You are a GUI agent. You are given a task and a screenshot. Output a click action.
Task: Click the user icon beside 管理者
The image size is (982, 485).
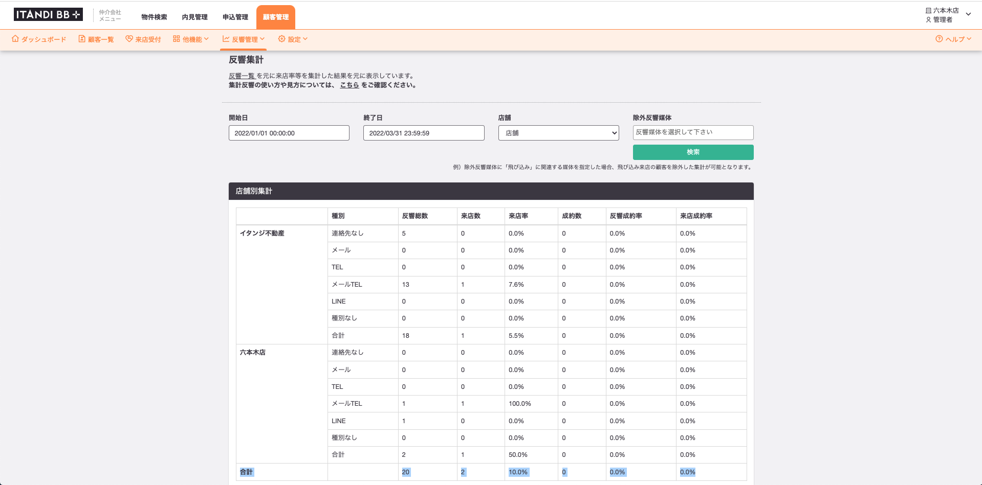point(928,19)
